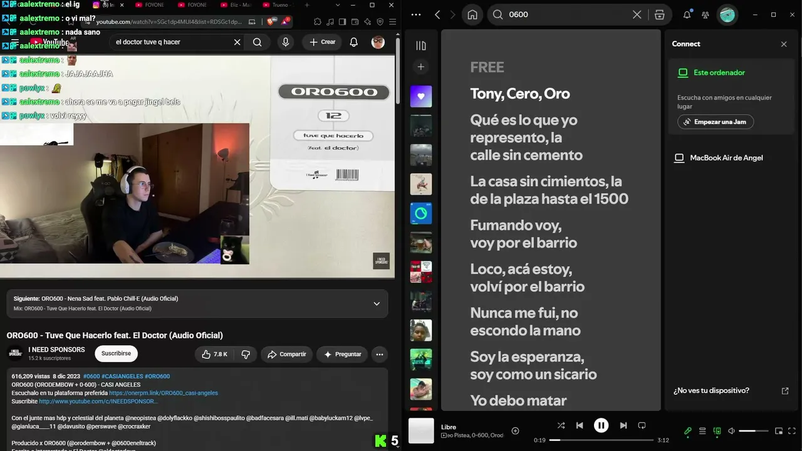Open Spotify Browse icon in search bar
The height and width of the screenshot is (451, 802).
(659, 14)
